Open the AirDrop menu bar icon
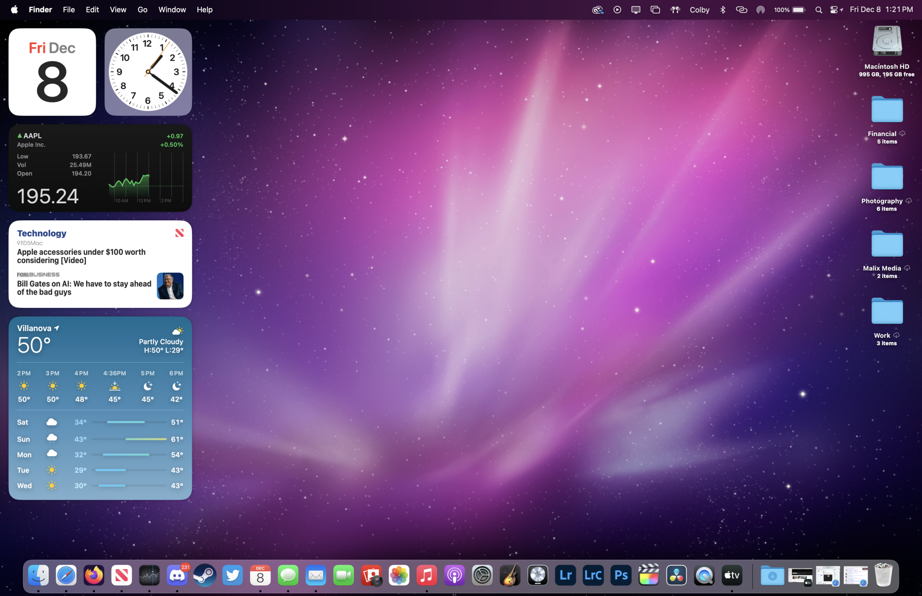Image resolution: width=922 pixels, height=596 pixels. 761,10
